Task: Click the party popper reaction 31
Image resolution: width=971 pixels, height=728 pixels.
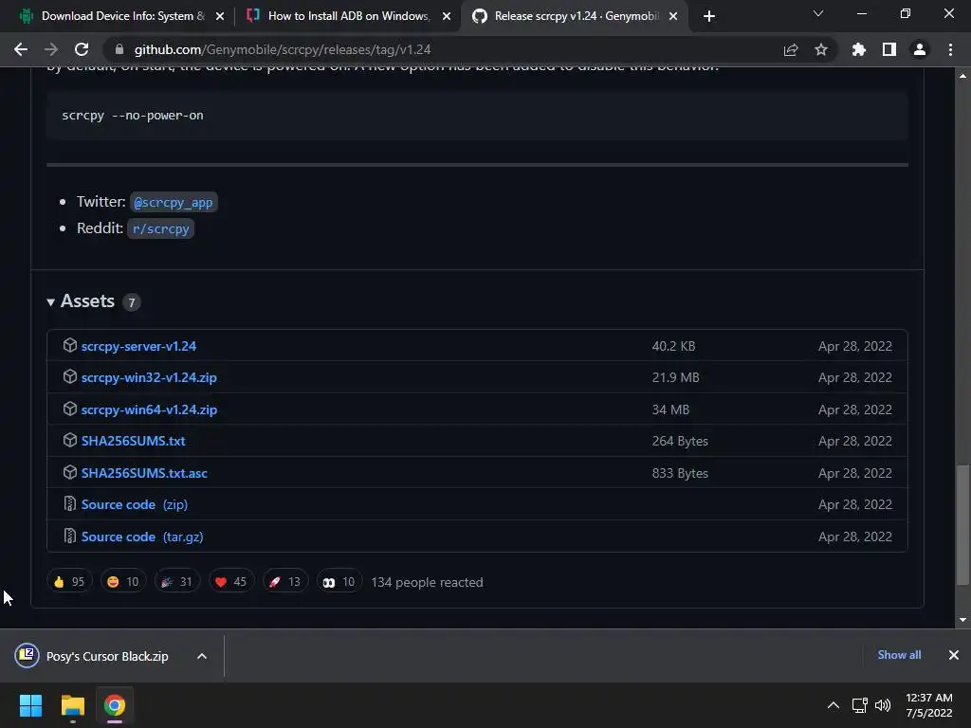Action: pos(177,582)
